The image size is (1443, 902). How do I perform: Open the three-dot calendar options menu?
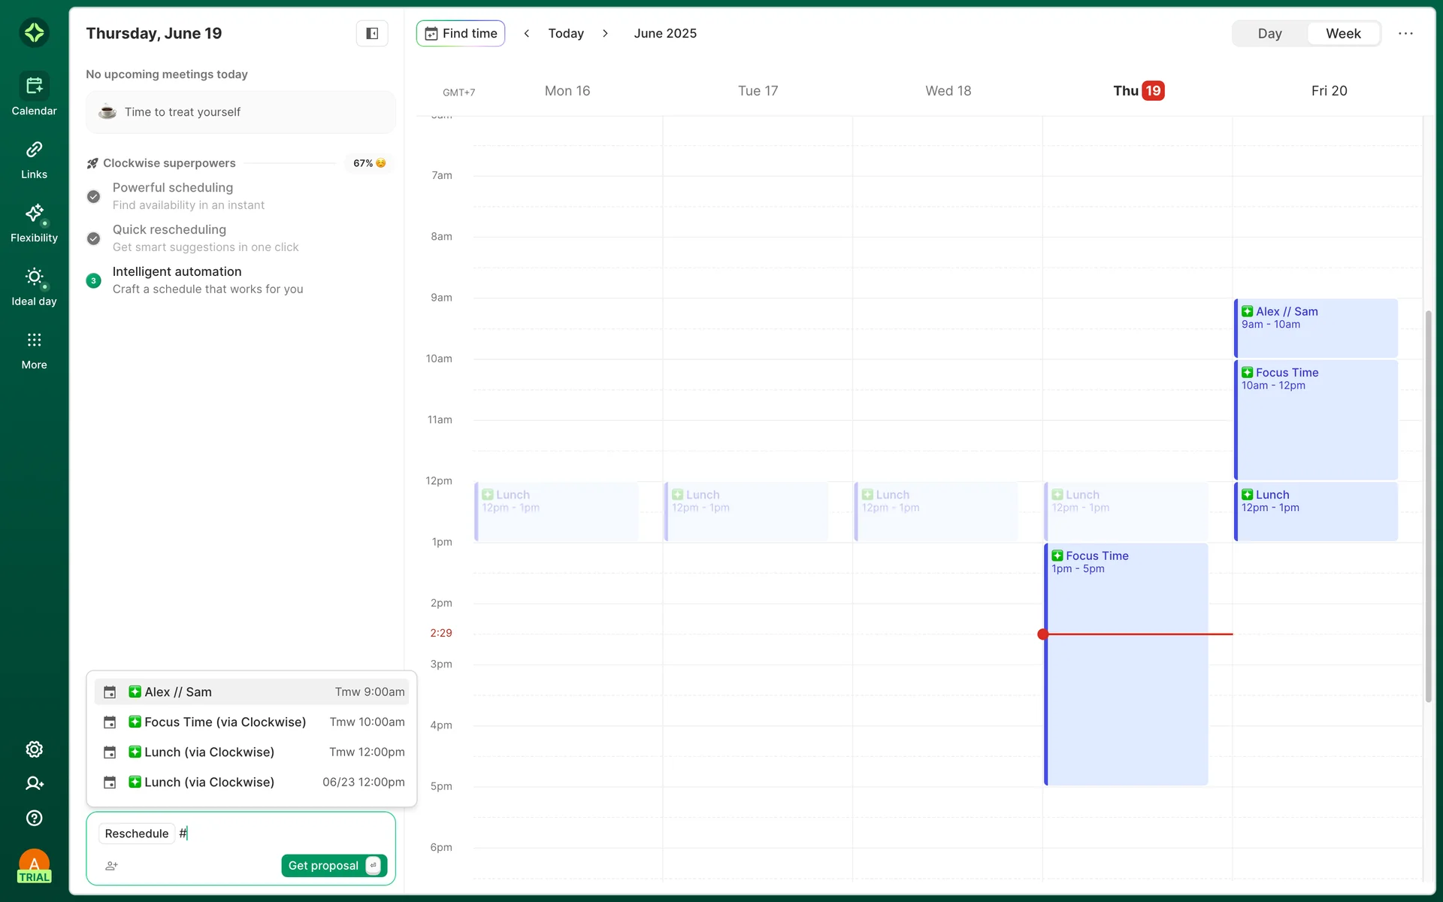click(1405, 33)
